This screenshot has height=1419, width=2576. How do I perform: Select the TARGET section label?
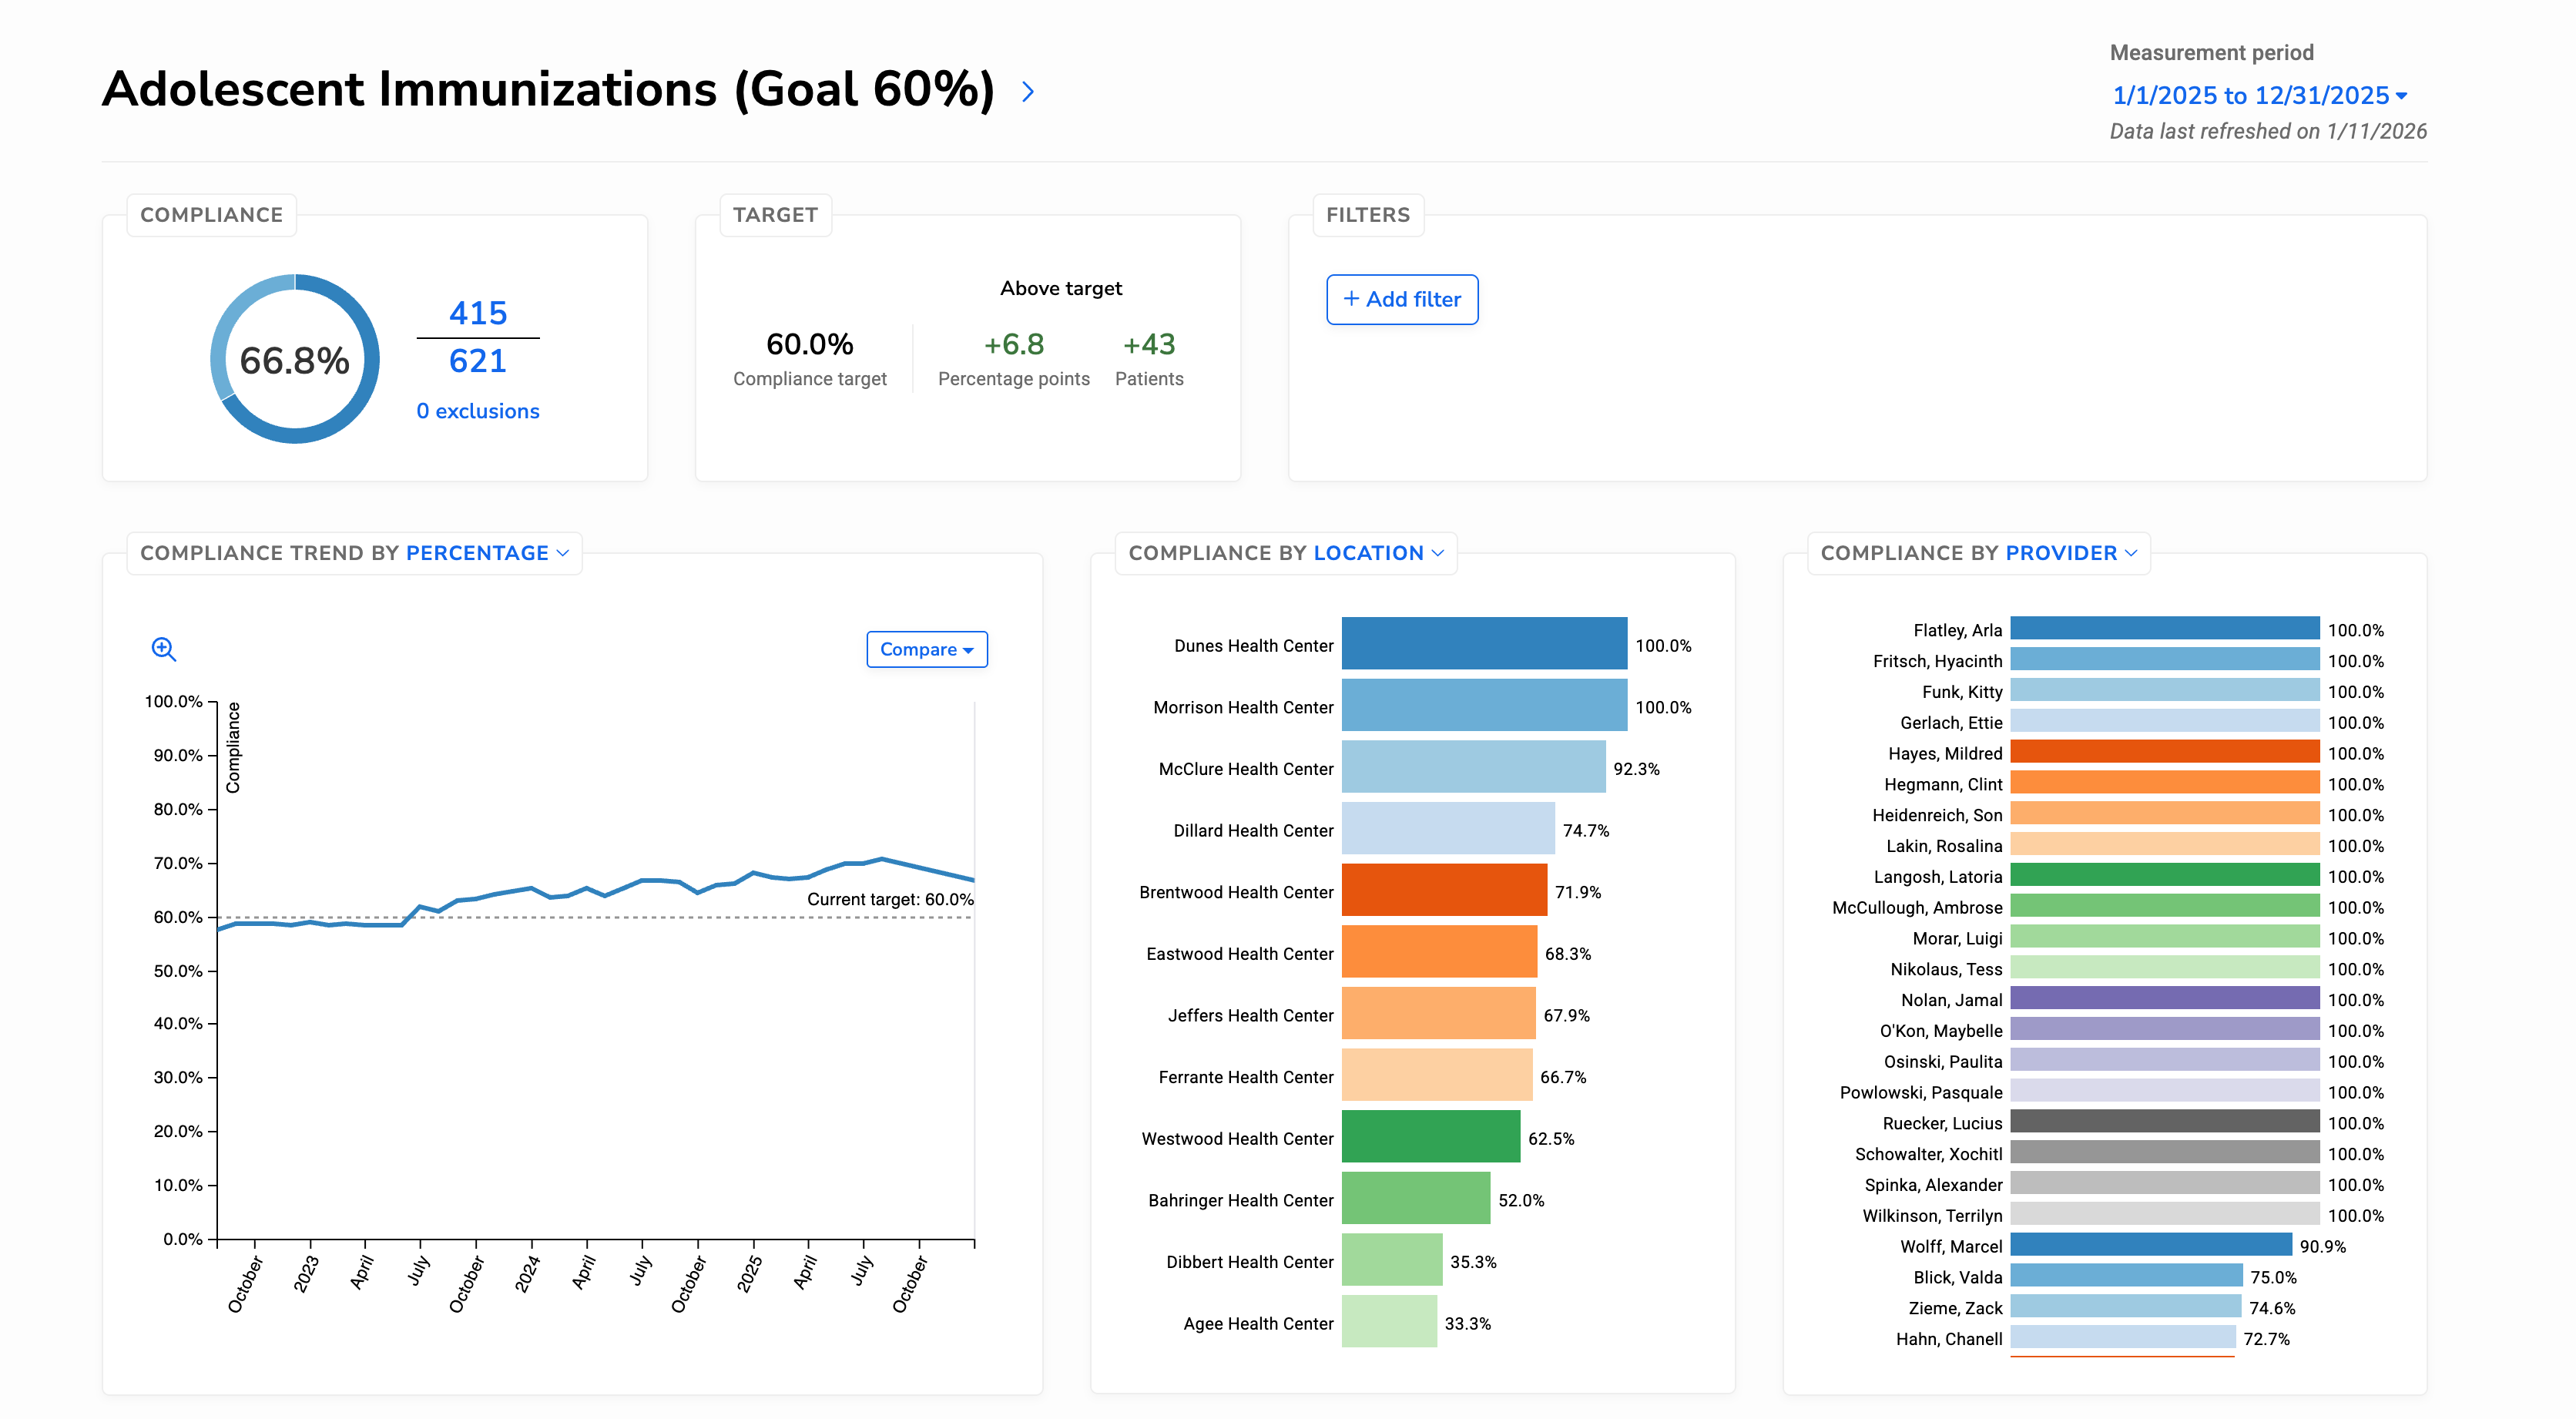click(776, 214)
